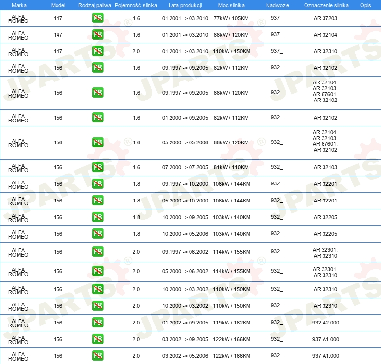Click the 932 A2.000 engine designation cell
381x364 pixels.
click(x=325, y=323)
